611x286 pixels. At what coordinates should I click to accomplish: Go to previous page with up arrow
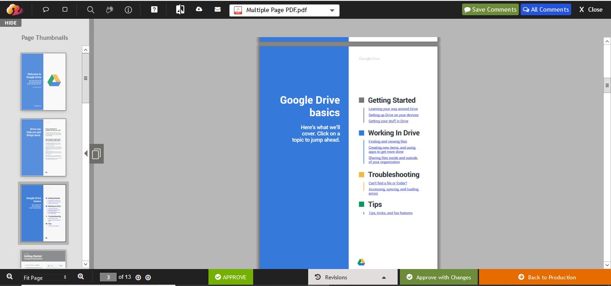[138, 278]
